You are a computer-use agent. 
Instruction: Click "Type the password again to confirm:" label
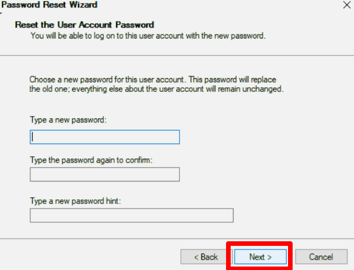point(90,159)
